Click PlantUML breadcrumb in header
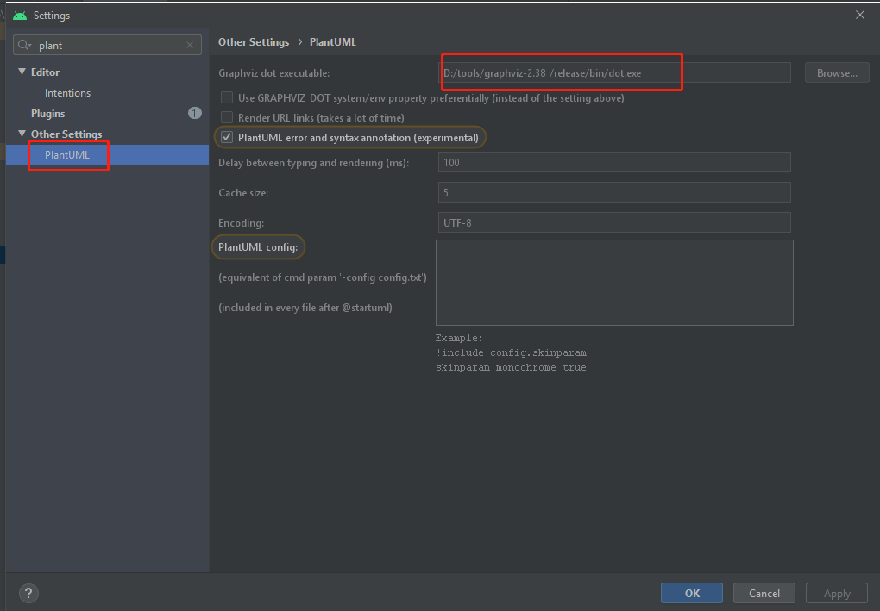 pyautogui.click(x=333, y=42)
